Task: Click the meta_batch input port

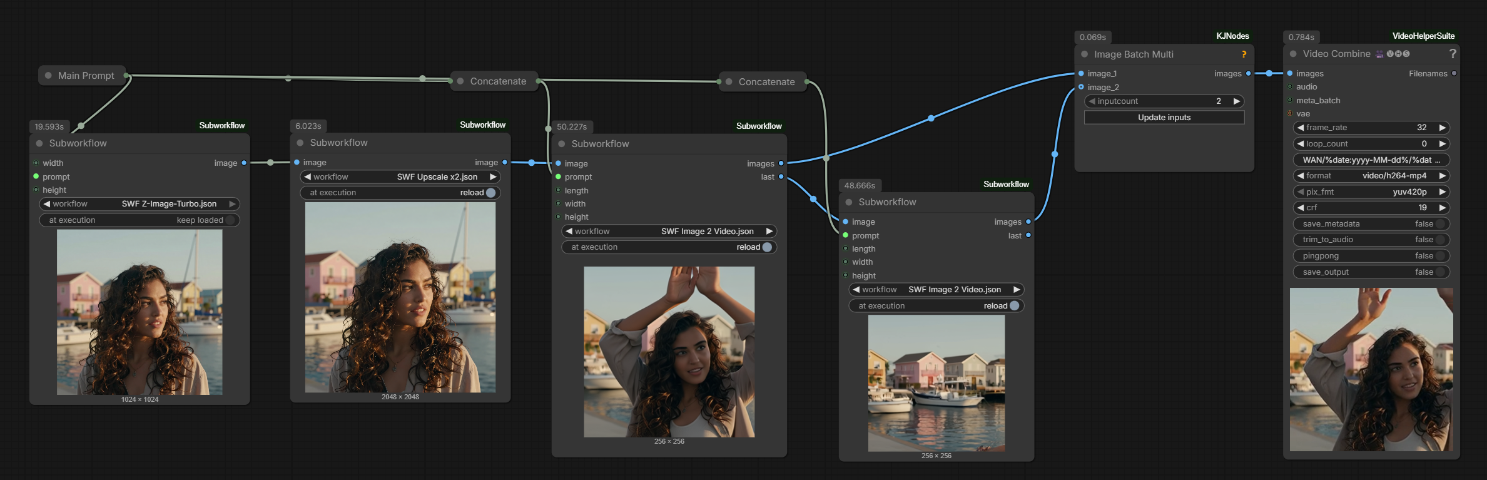Action: (1290, 100)
